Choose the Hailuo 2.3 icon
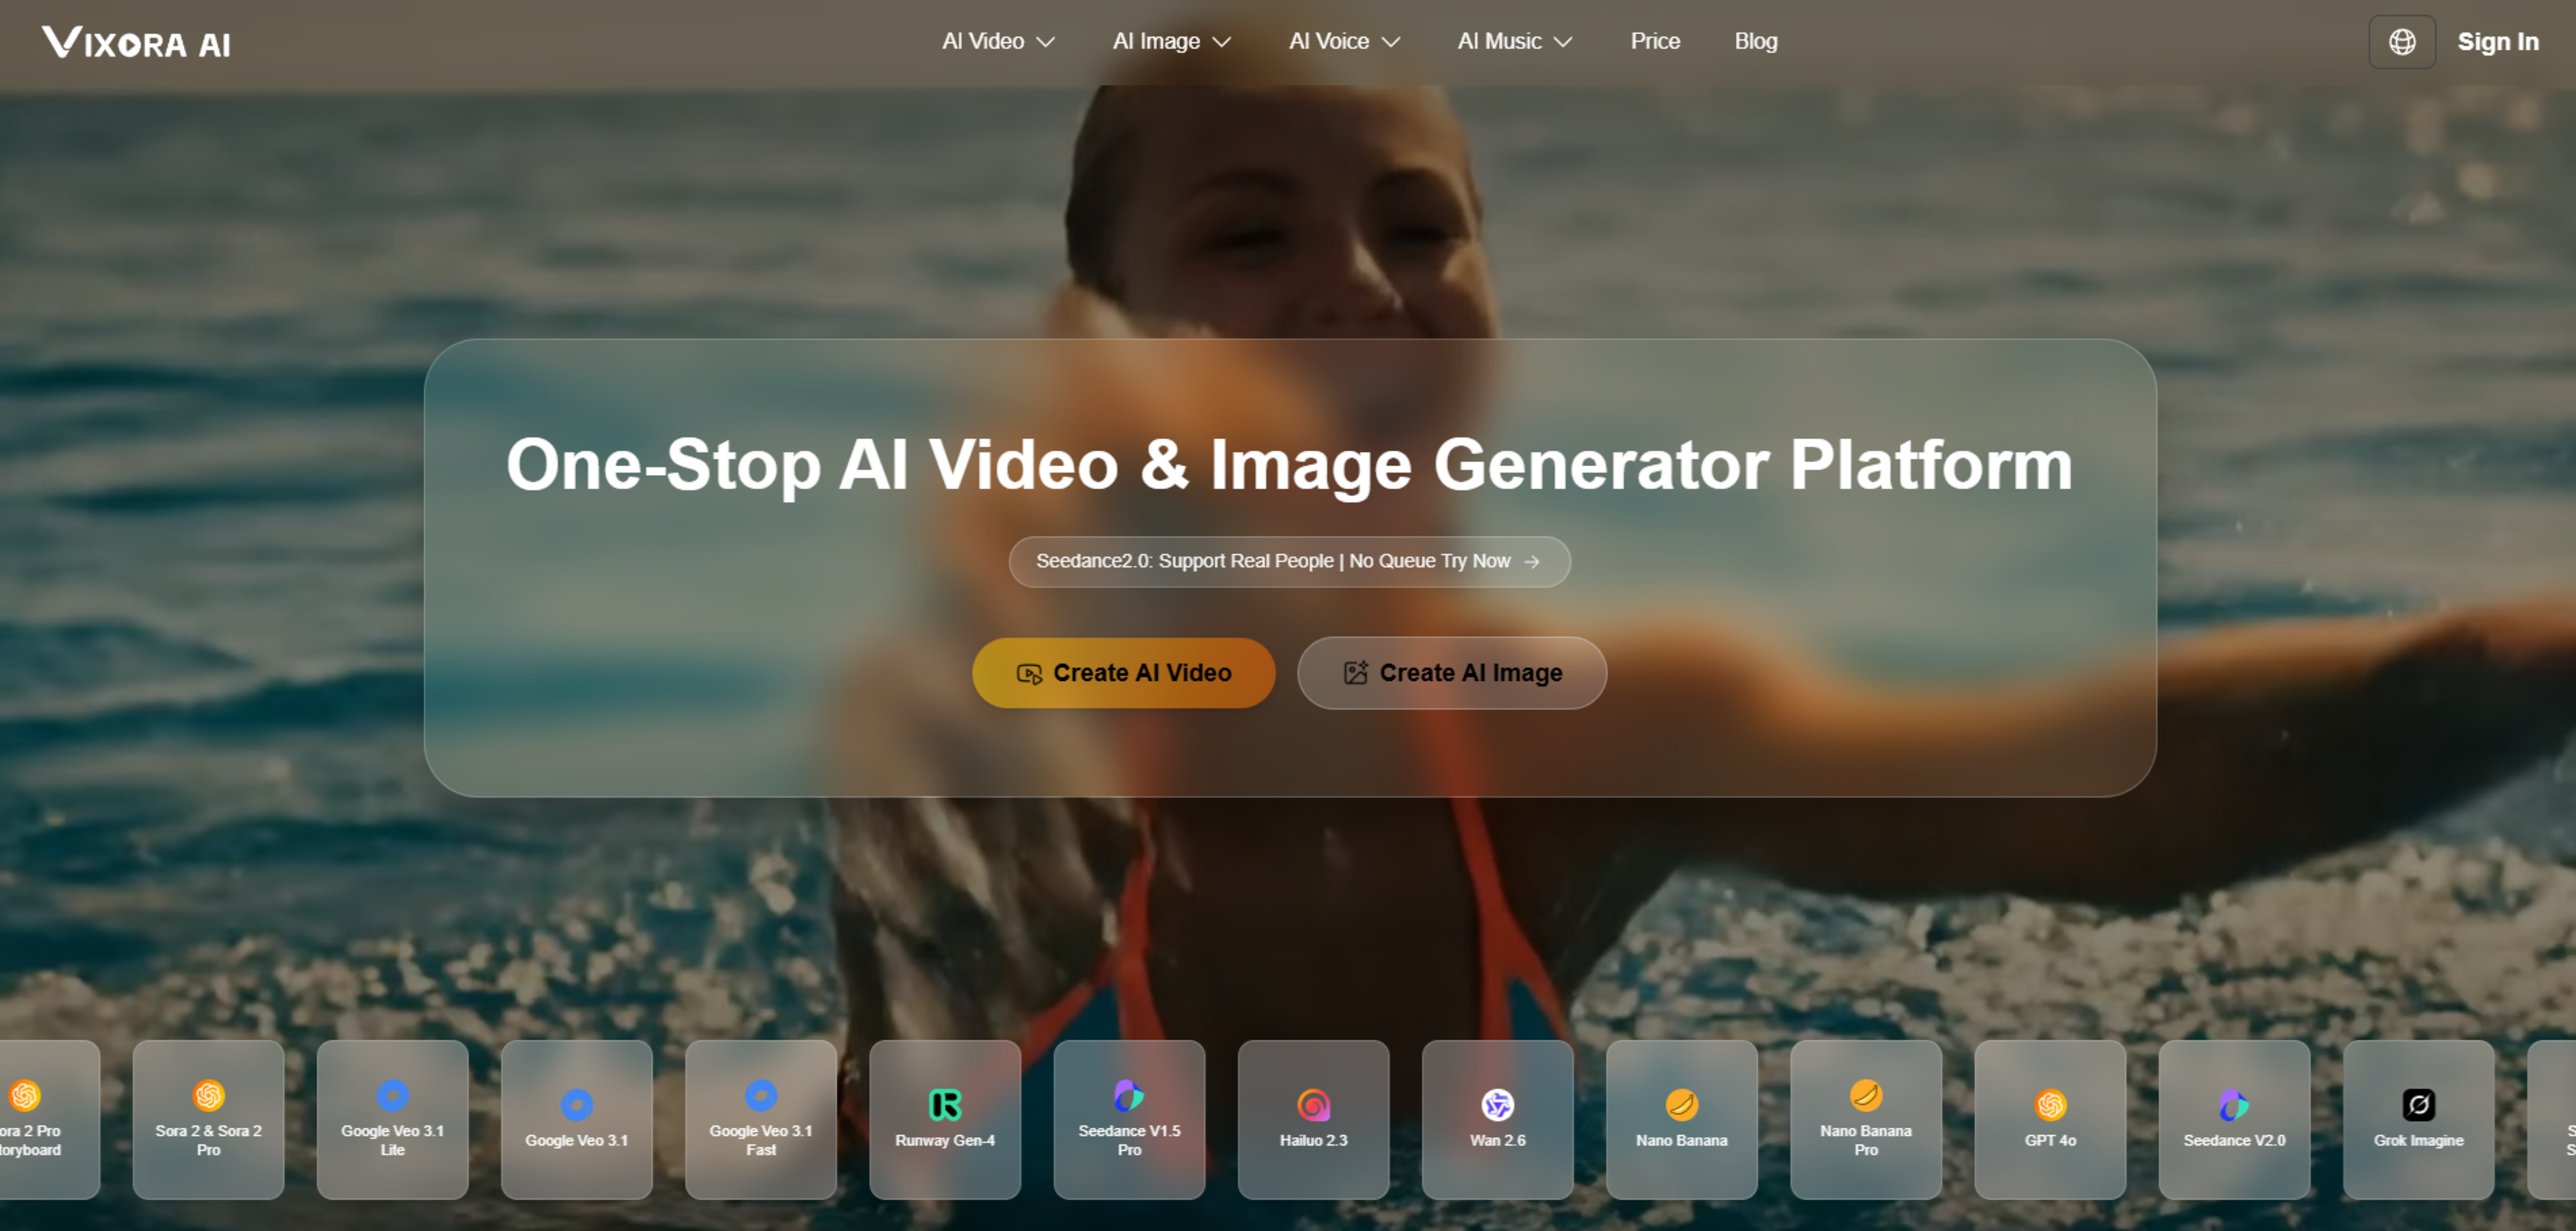This screenshot has height=1231, width=2576. pos(1313,1104)
